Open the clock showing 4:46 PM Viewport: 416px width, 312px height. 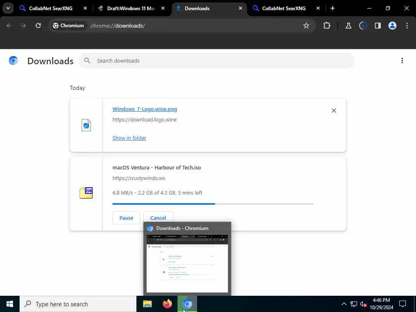381,304
